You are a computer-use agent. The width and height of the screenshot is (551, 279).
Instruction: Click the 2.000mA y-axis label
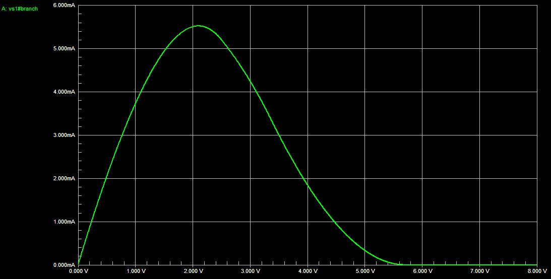tap(64, 179)
